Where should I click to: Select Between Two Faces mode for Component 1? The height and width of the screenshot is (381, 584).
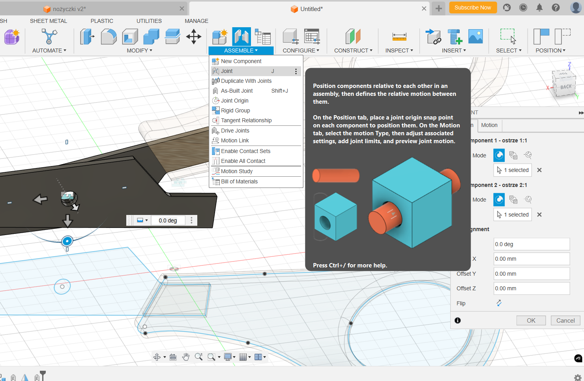(x=513, y=155)
